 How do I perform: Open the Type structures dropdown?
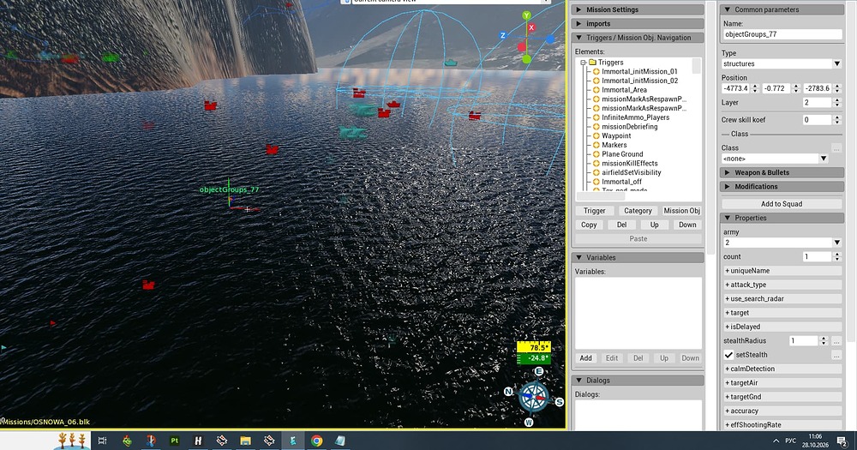[x=782, y=64]
